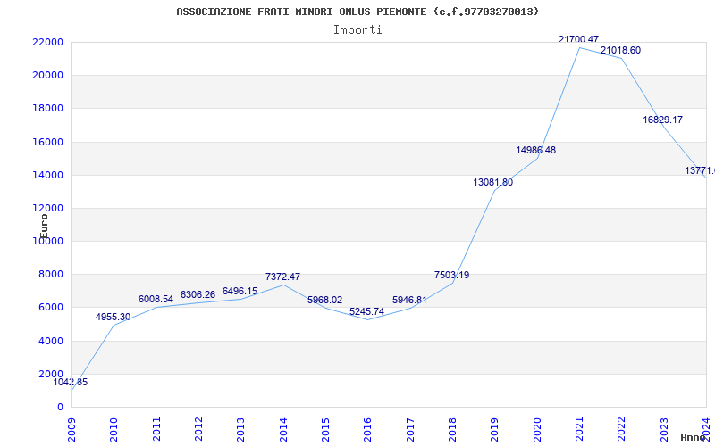
Task: Click x-axis year 2011
Action: 156,430
